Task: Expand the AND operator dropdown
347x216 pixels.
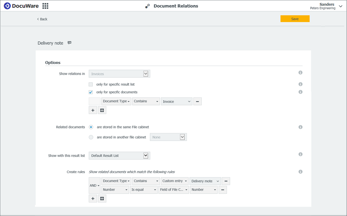Action: click(x=95, y=185)
